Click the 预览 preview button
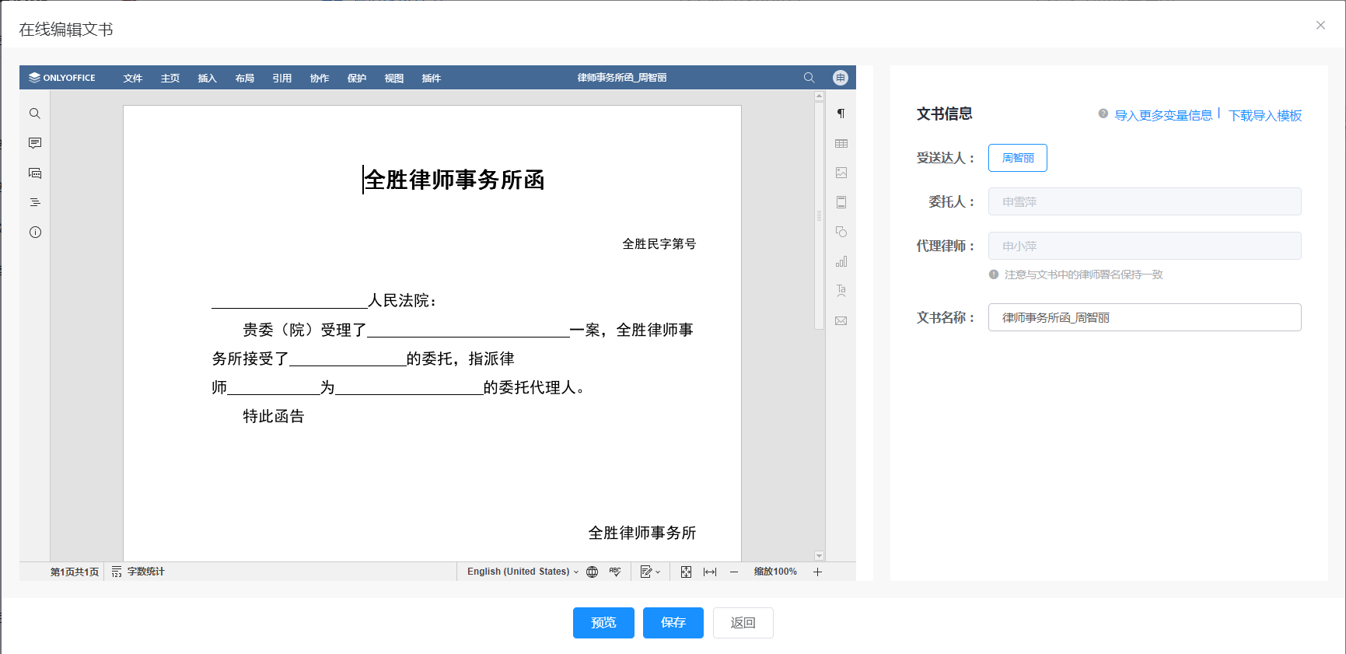 (603, 623)
